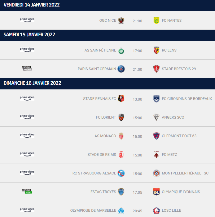
Task: Click the 17:05 Troyes match time
Action: click(137, 192)
